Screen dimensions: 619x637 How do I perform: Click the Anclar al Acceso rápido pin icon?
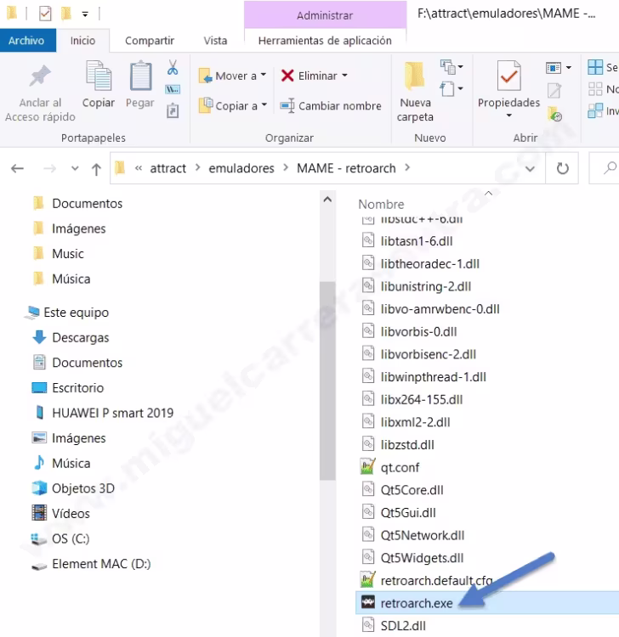(x=40, y=76)
